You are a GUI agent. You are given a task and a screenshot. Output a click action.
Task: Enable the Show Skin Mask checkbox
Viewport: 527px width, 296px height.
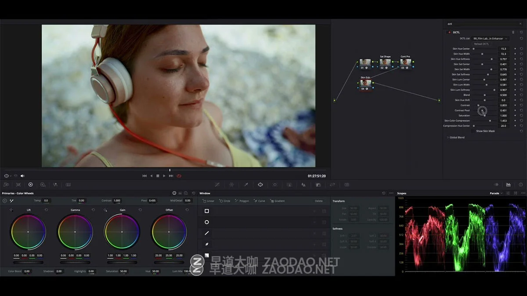[474, 131]
